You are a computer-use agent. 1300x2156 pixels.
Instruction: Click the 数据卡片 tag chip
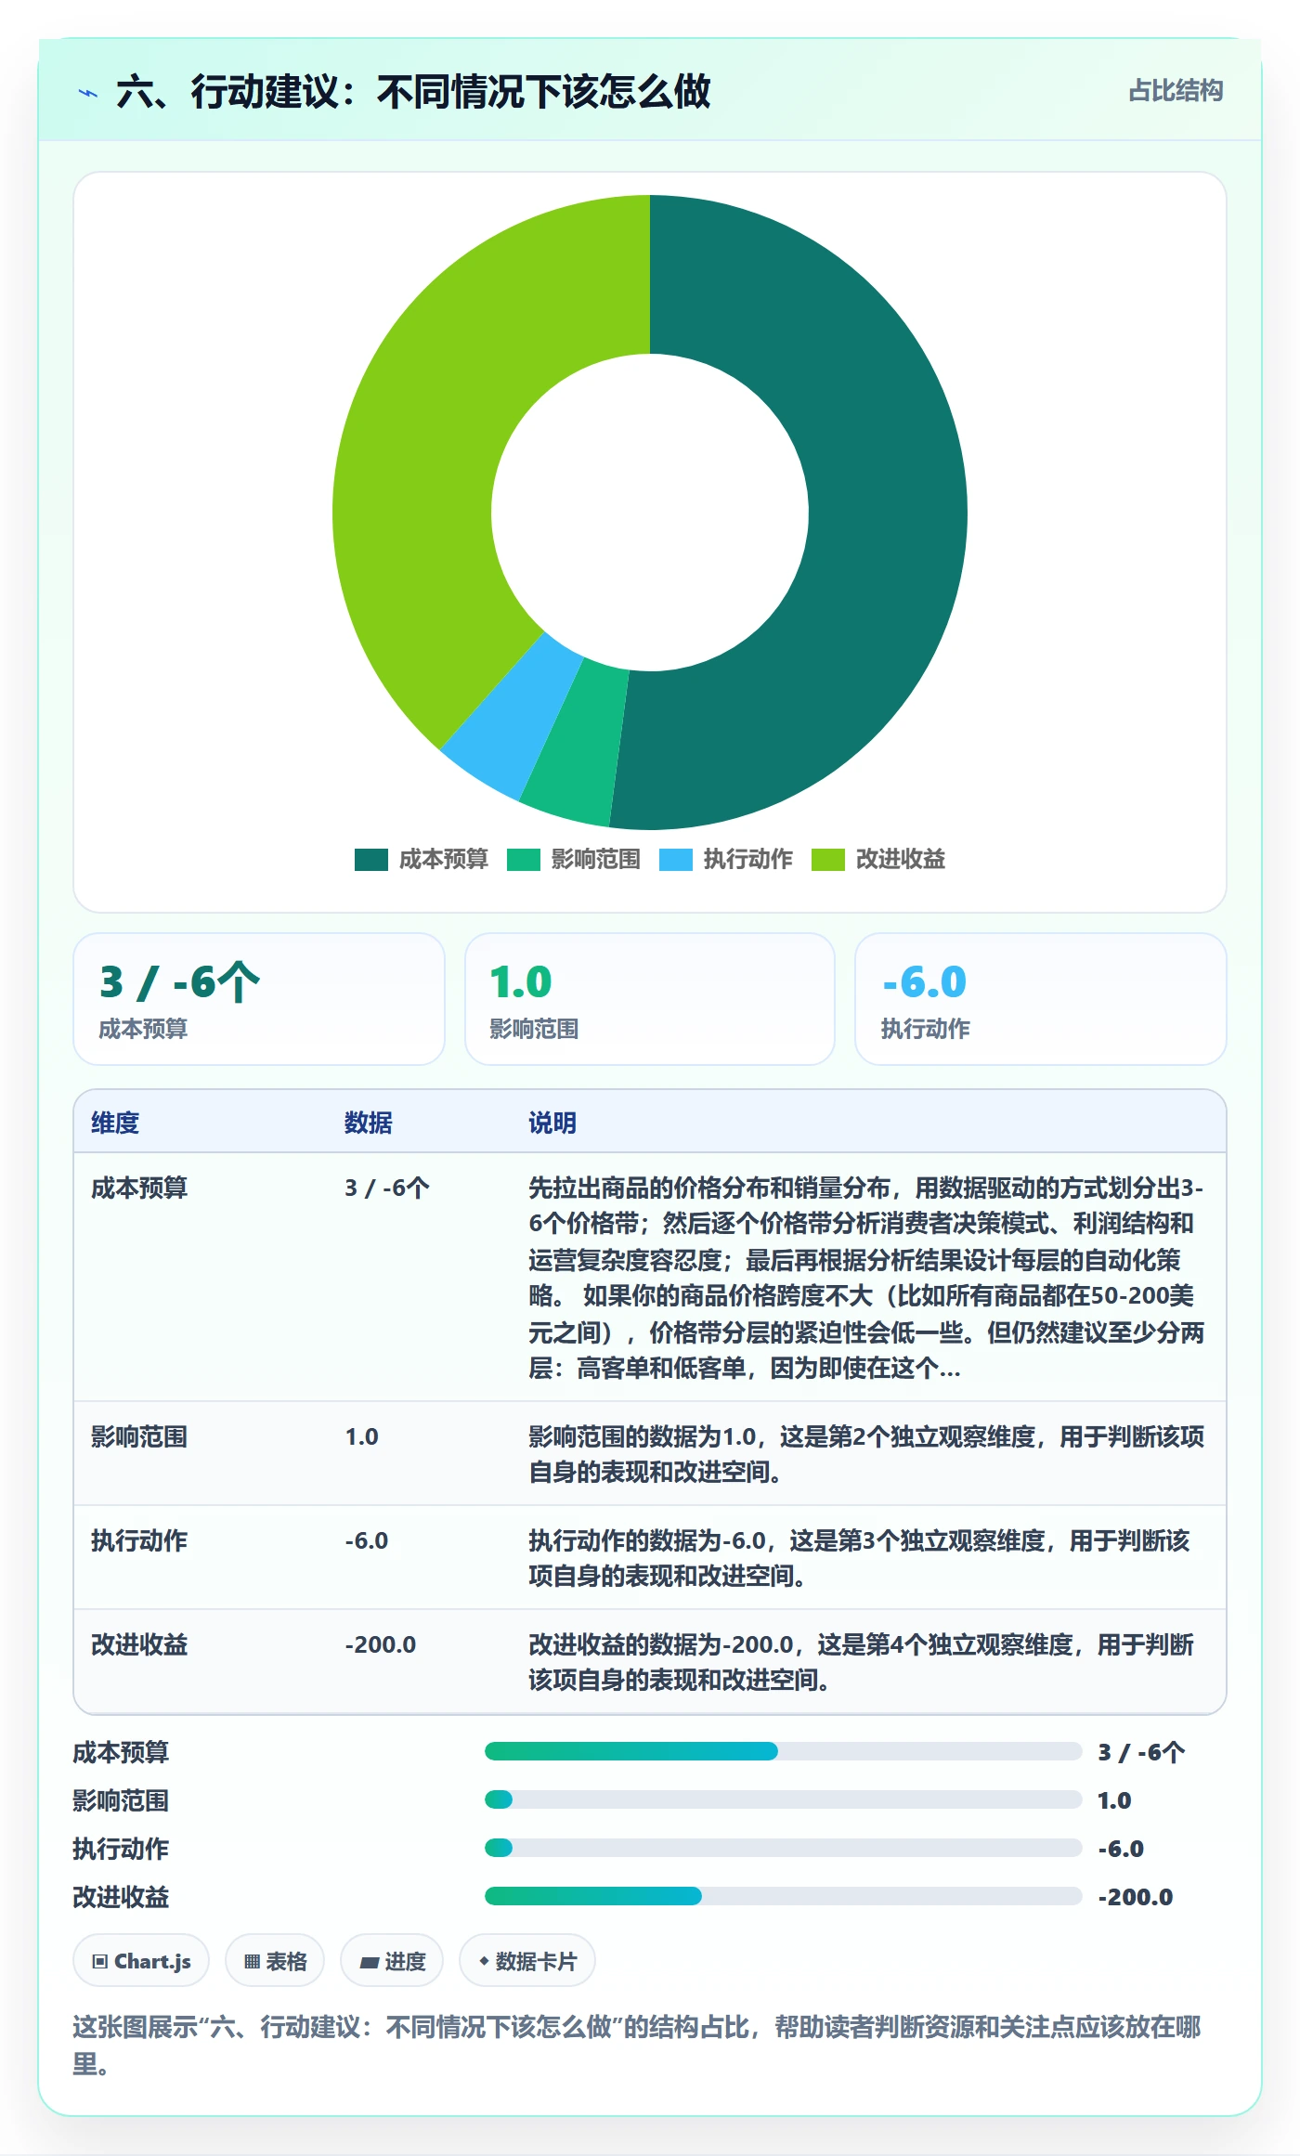pyautogui.click(x=527, y=1961)
